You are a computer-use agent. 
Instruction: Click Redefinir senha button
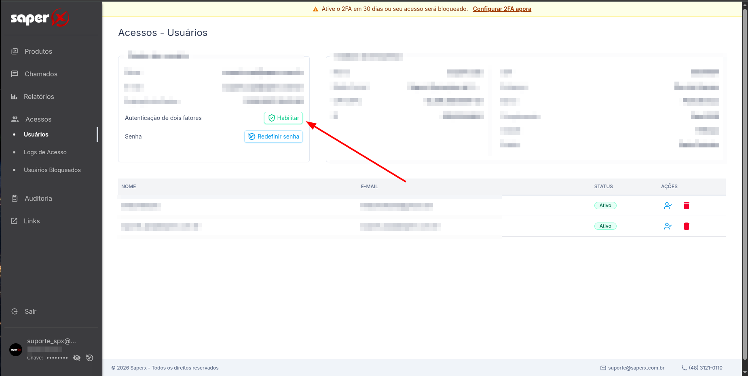(273, 137)
